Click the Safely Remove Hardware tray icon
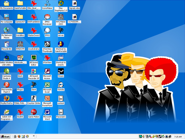 point(163,137)
